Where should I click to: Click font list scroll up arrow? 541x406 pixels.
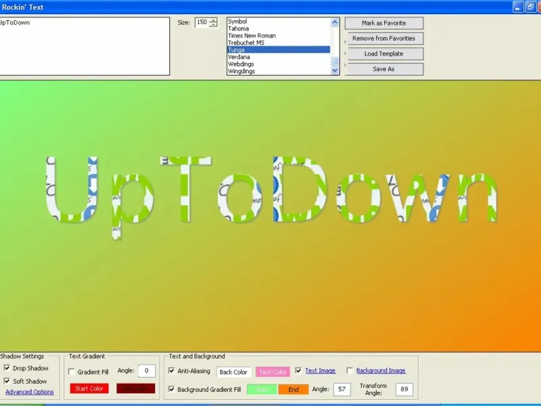coord(335,22)
